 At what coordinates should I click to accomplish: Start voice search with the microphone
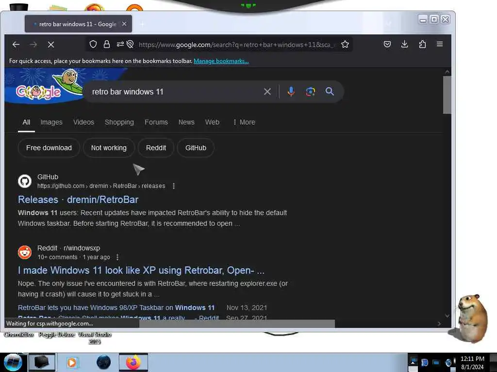291,92
